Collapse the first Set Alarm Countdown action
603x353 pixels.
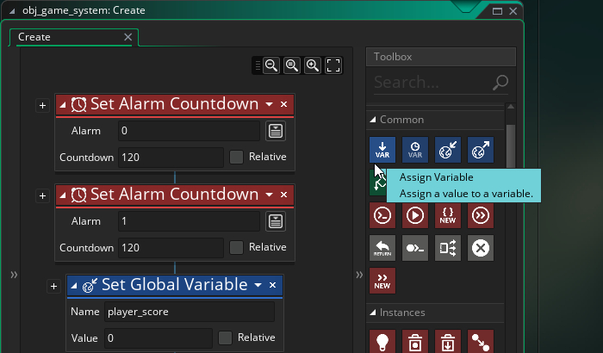(x=63, y=104)
